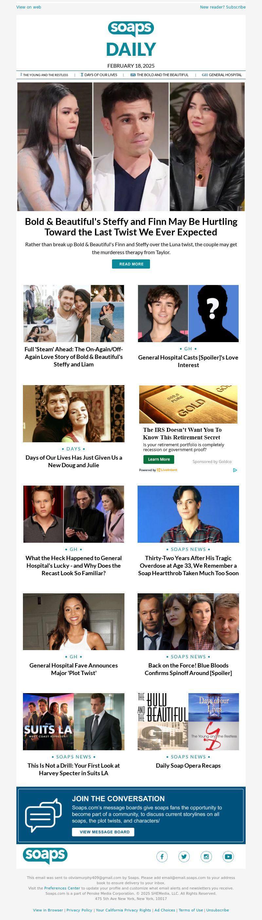Open the Facebook social icon
The height and width of the screenshot is (920, 262).
[162, 856]
